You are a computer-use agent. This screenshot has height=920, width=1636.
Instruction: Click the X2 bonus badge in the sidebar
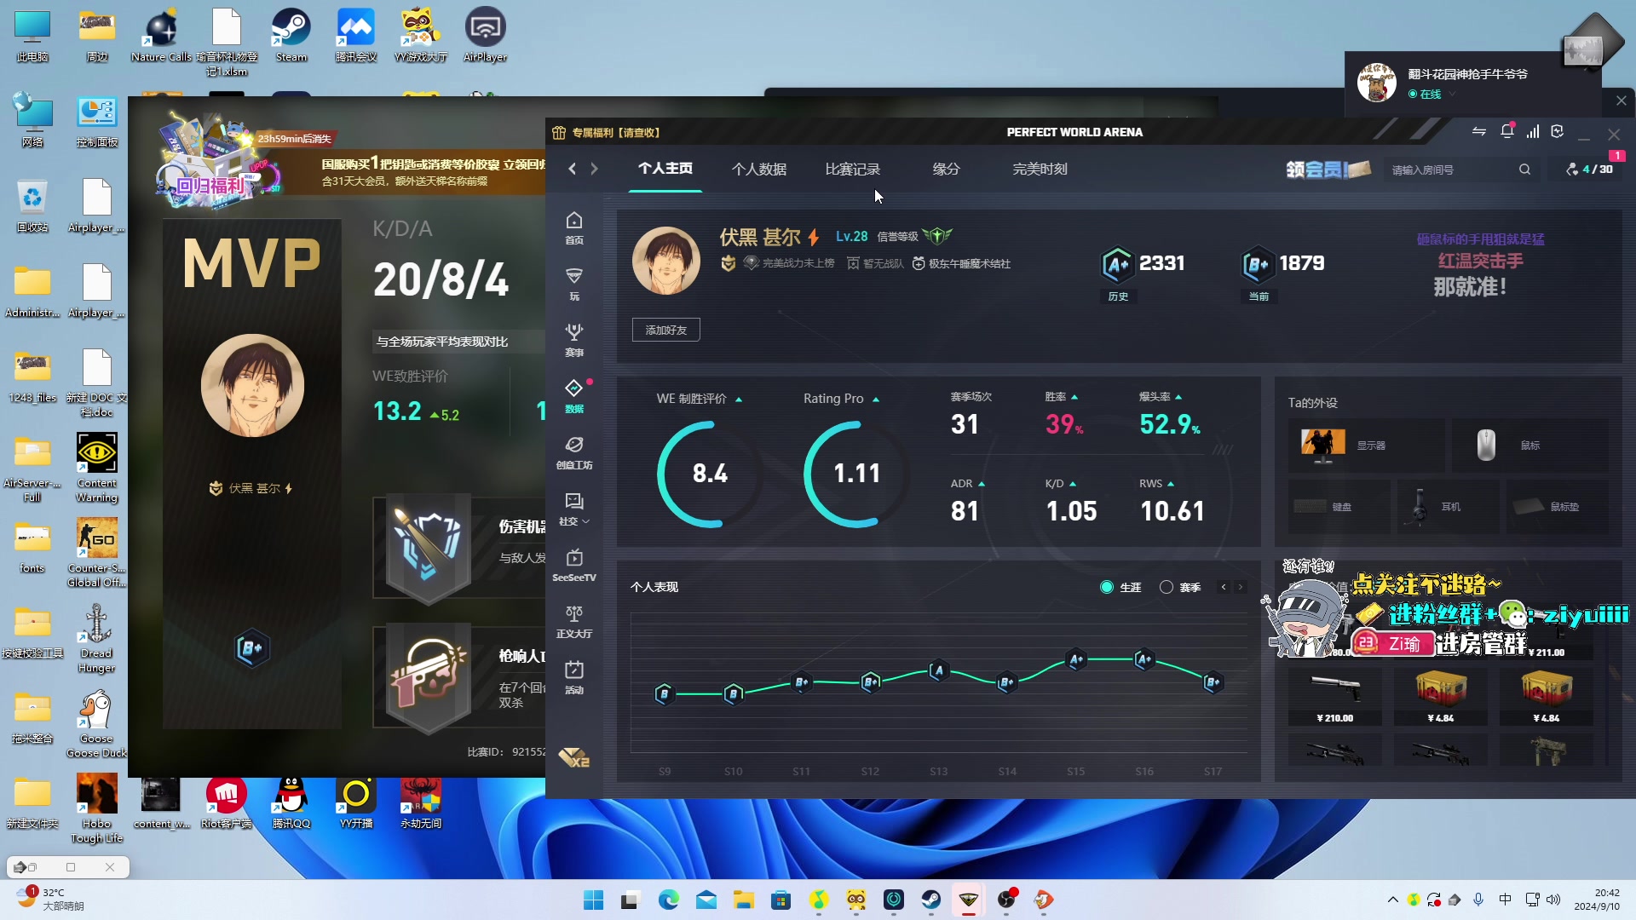pyautogui.click(x=573, y=757)
